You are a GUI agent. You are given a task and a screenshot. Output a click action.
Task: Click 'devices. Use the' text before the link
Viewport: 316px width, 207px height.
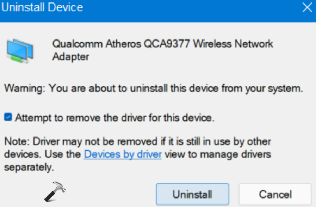[x=42, y=154]
